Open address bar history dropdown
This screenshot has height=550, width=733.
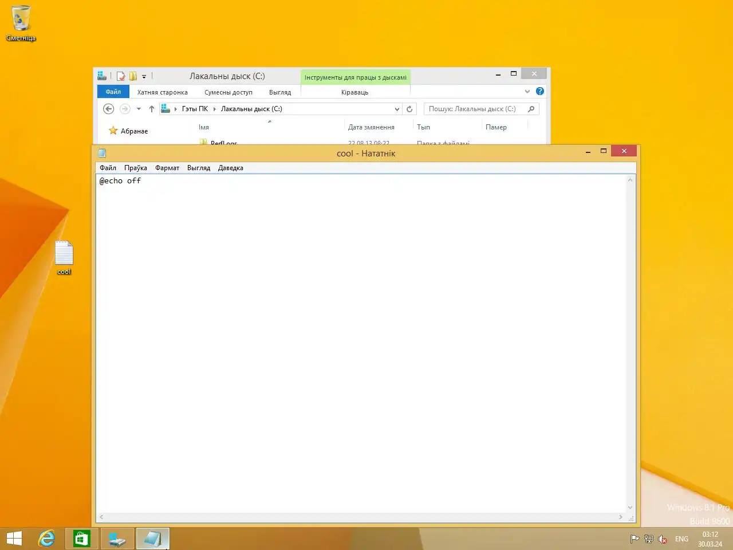(x=397, y=109)
